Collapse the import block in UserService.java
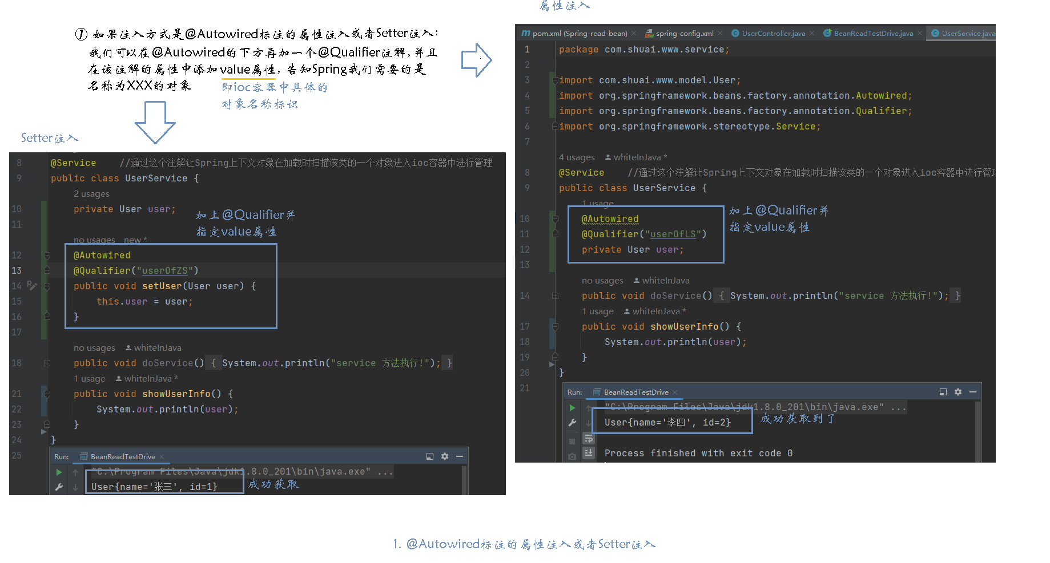Viewport: 1050px width, 563px height. tap(554, 80)
